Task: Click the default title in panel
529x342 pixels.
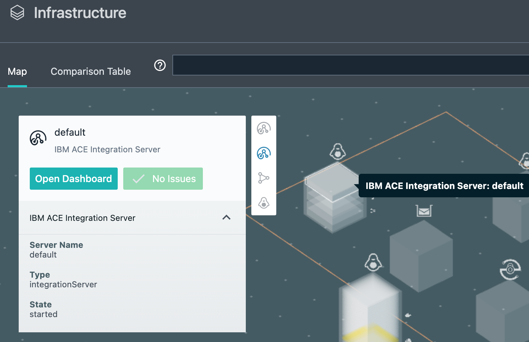Action: [70, 132]
